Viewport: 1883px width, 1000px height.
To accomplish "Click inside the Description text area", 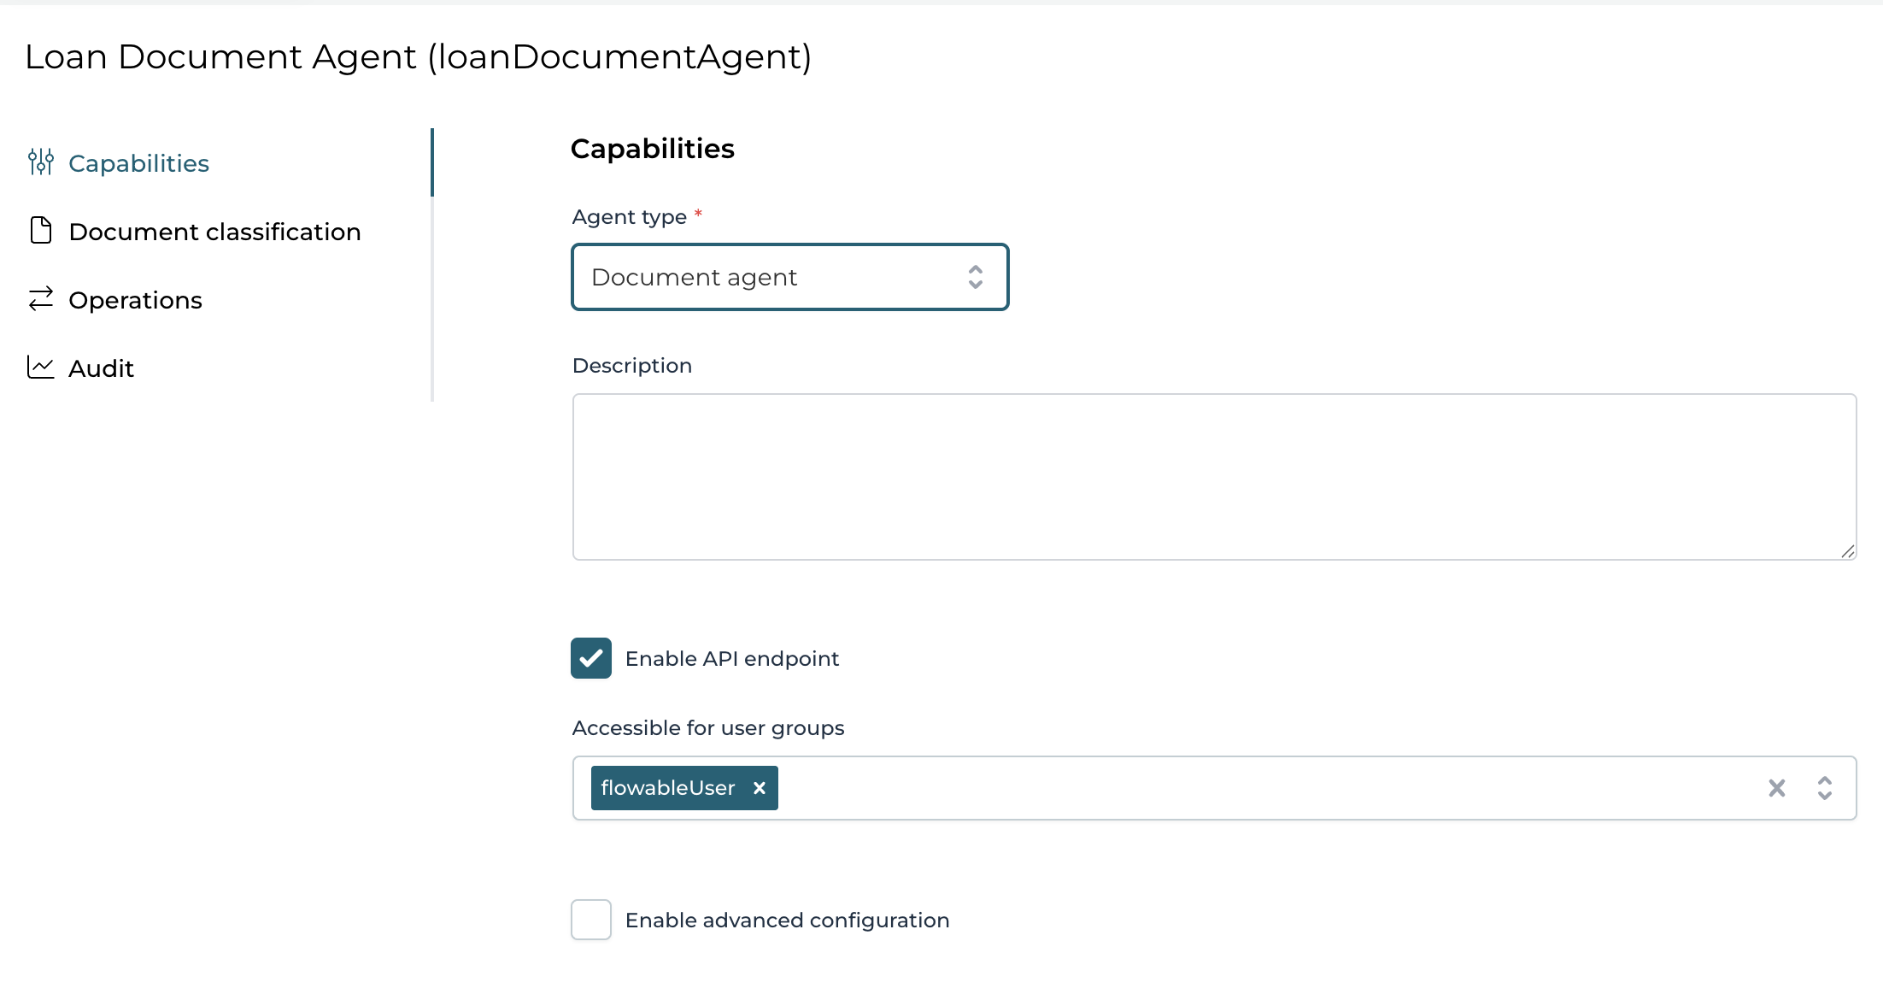I will [x=1213, y=475].
